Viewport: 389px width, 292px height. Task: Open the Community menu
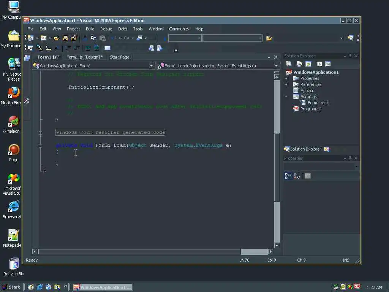tap(179, 29)
